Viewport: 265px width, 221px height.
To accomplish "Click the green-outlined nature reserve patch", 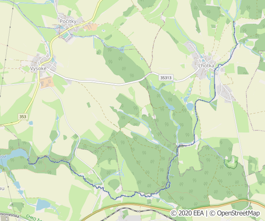I will (231, 162).
